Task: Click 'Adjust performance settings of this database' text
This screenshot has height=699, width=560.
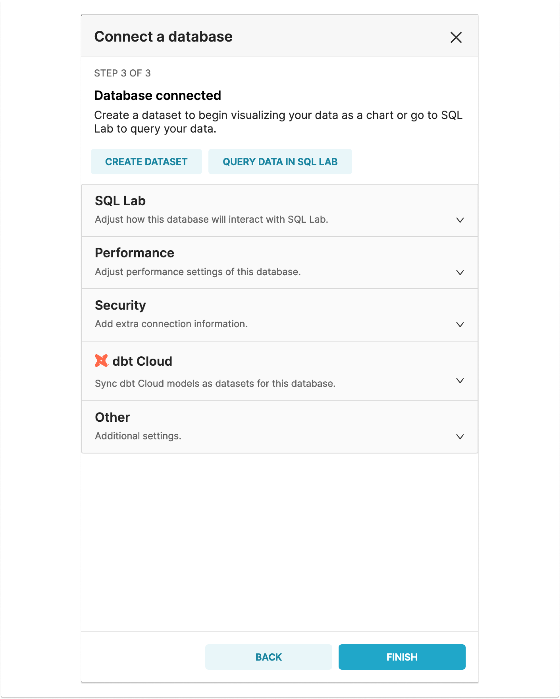Action: click(198, 272)
